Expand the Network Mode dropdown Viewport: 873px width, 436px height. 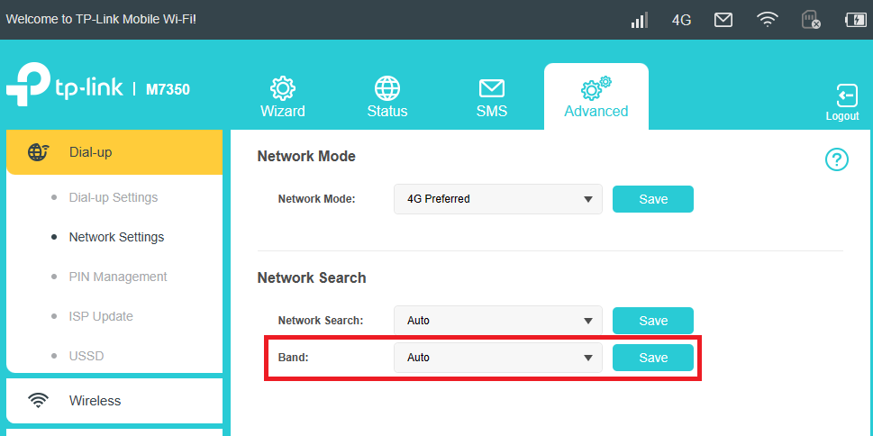click(x=497, y=199)
